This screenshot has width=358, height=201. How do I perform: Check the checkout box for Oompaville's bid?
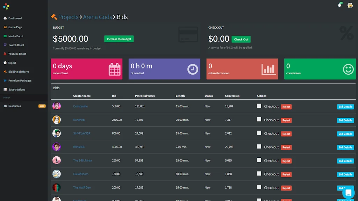(x=259, y=106)
